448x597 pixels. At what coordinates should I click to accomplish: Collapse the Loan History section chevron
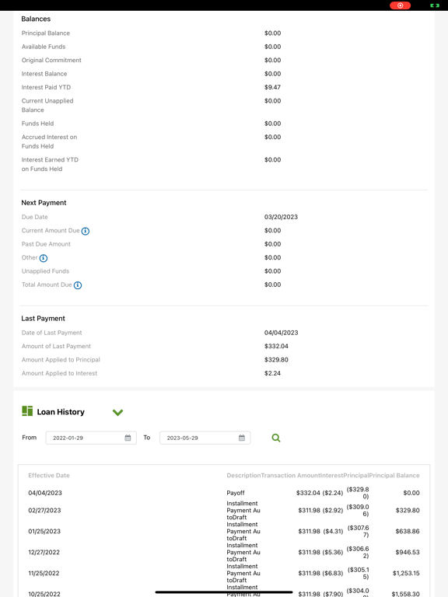[117, 412]
